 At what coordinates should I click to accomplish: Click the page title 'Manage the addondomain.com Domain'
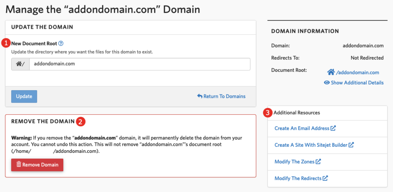(x=103, y=10)
